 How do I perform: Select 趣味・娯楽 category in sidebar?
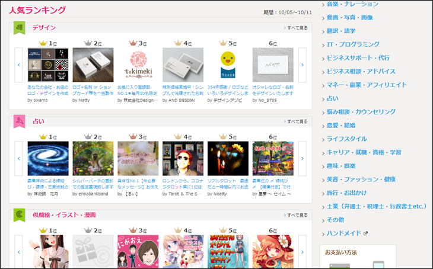point(341,166)
